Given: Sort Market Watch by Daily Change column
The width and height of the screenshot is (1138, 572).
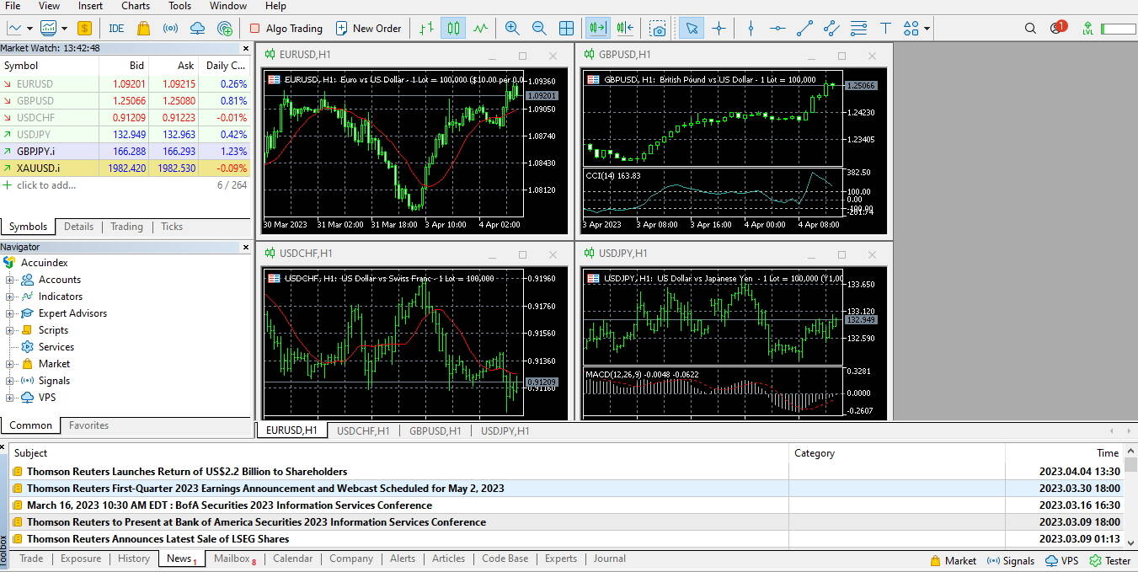Looking at the screenshot, I should click(226, 65).
